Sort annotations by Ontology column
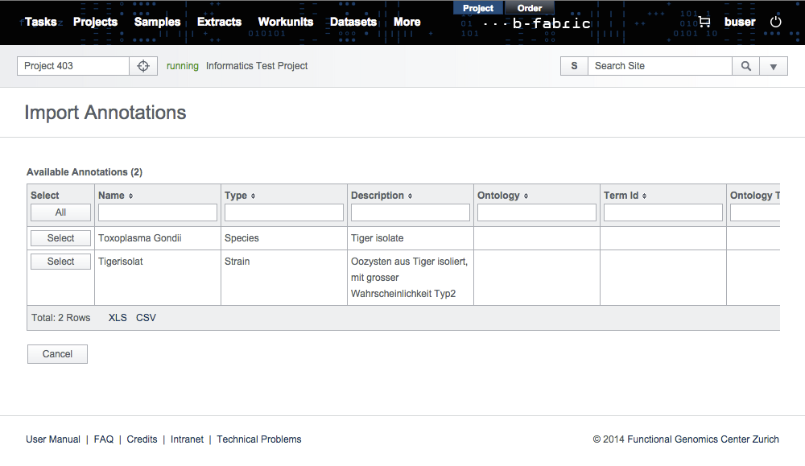Screen dimensions: 805x466 coord(502,196)
